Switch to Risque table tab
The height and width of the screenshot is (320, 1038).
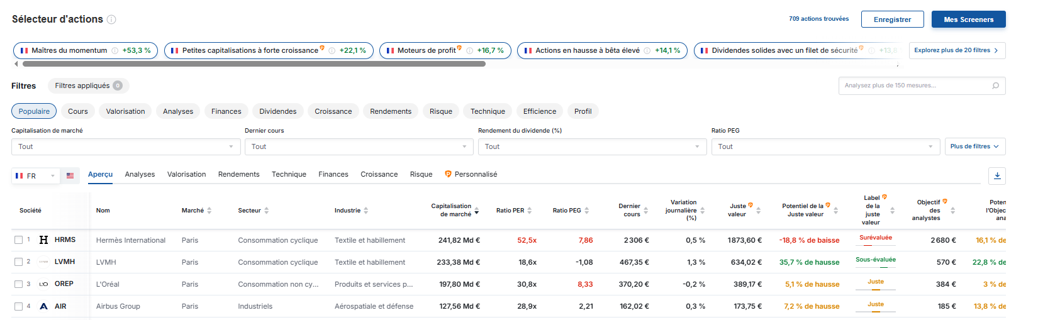tap(421, 174)
